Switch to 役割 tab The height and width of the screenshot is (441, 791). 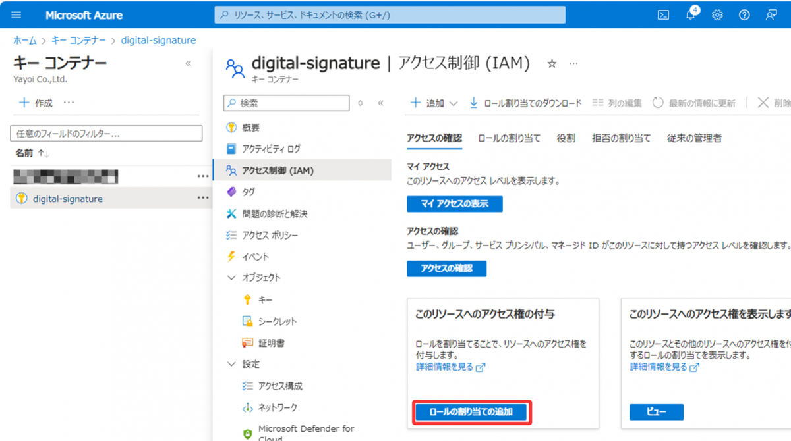[x=566, y=138]
